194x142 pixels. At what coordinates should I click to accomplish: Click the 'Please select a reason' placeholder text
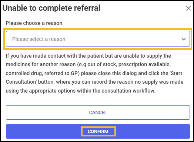point(39,39)
